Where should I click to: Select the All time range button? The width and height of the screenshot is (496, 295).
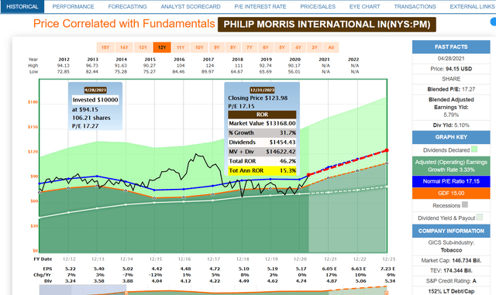click(331, 47)
